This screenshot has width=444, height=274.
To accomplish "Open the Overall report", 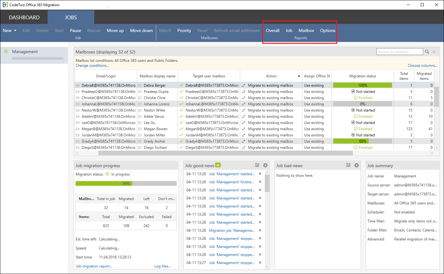I will (273, 30).
